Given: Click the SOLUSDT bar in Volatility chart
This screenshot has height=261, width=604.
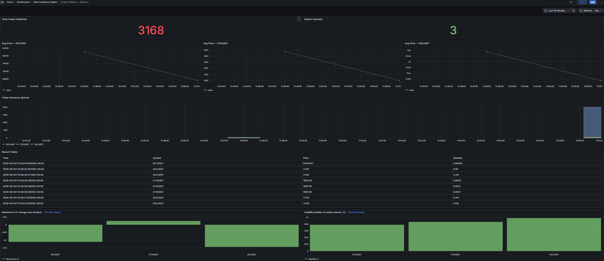Looking at the screenshot, I should tap(554, 235).
